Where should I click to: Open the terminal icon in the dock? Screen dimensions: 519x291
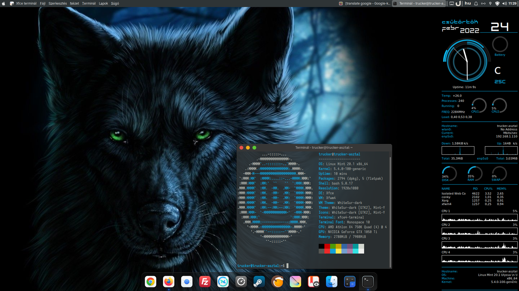367,282
